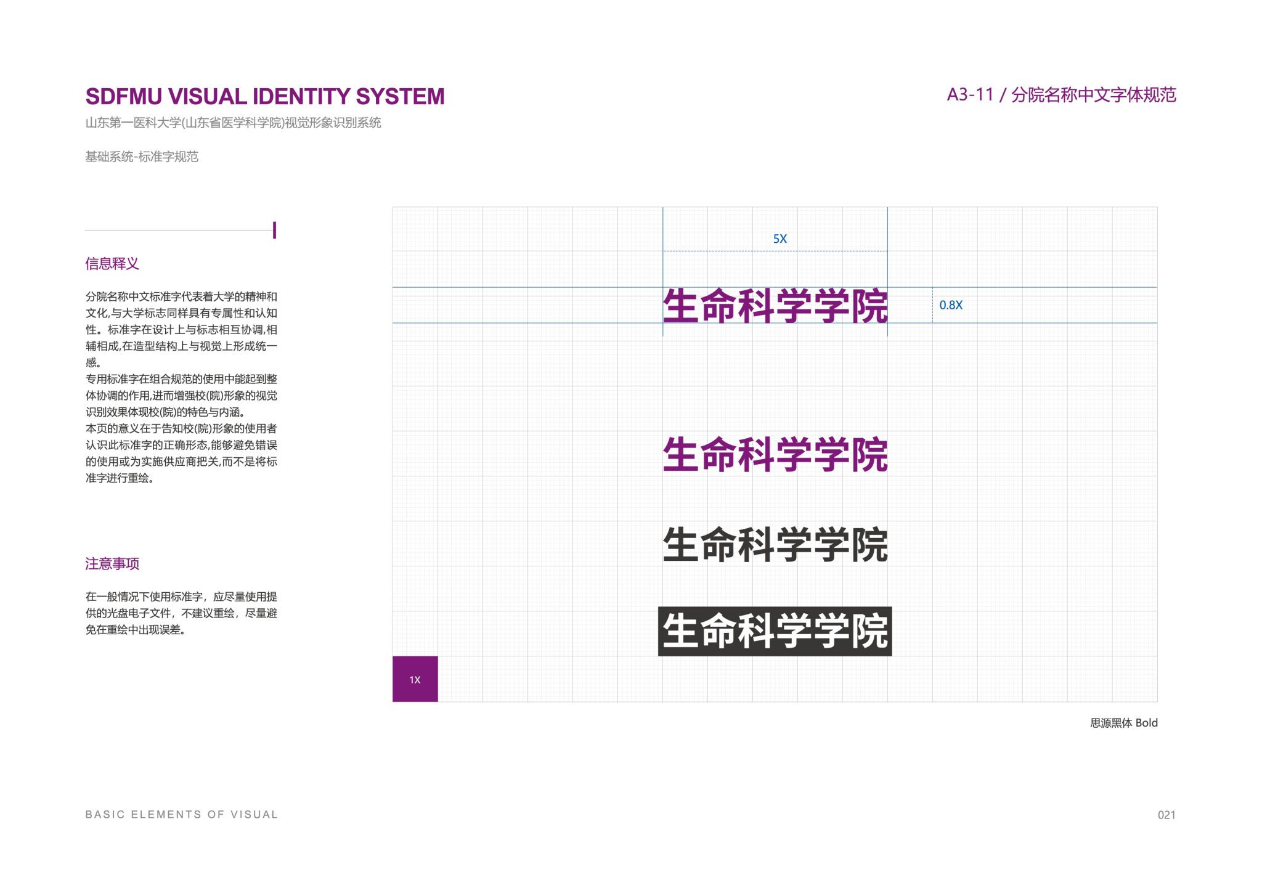This screenshot has height=893, width=1262.
Task: Click the Chinese university name subtitle
Action: pos(233,123)
